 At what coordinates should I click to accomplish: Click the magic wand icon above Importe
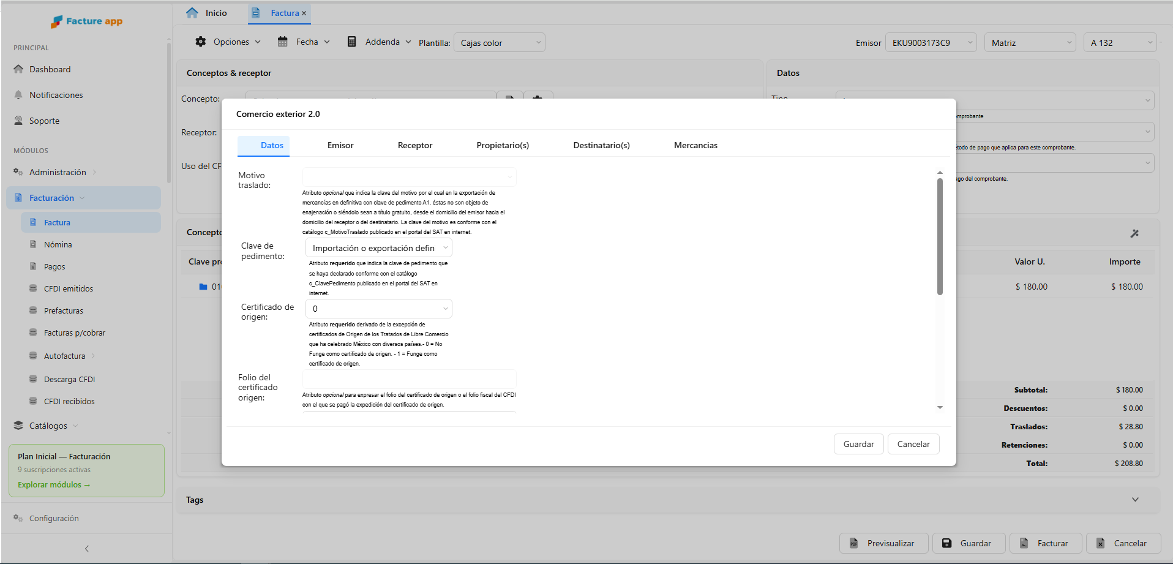1134,233
